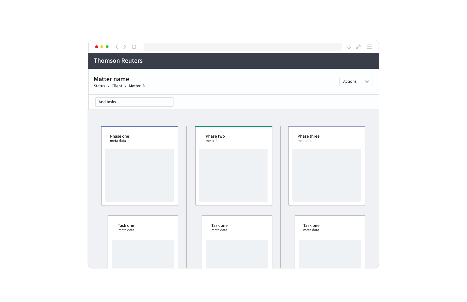Select the Phase three card

pos(326,166)
